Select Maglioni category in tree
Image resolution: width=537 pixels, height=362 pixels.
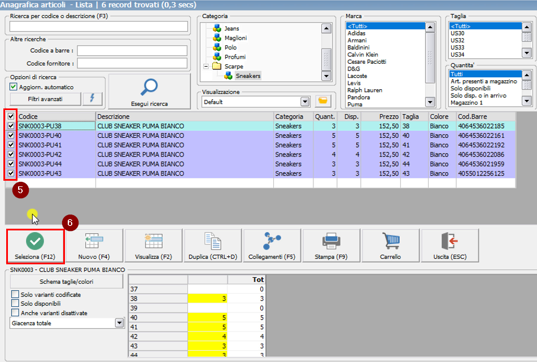coord(235,38)
